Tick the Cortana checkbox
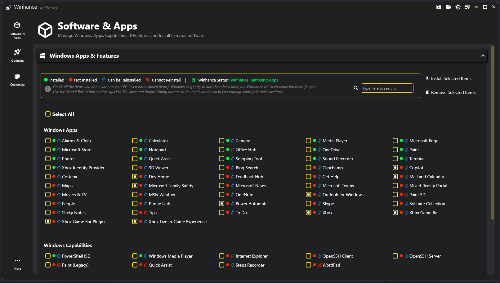500x283 pixels. click(48, 177)
